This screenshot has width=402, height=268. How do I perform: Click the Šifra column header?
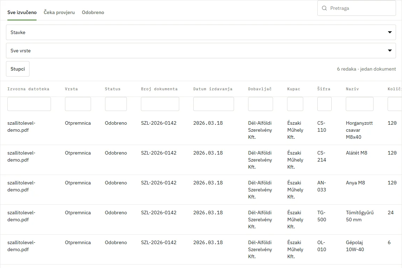coord(324,89)
